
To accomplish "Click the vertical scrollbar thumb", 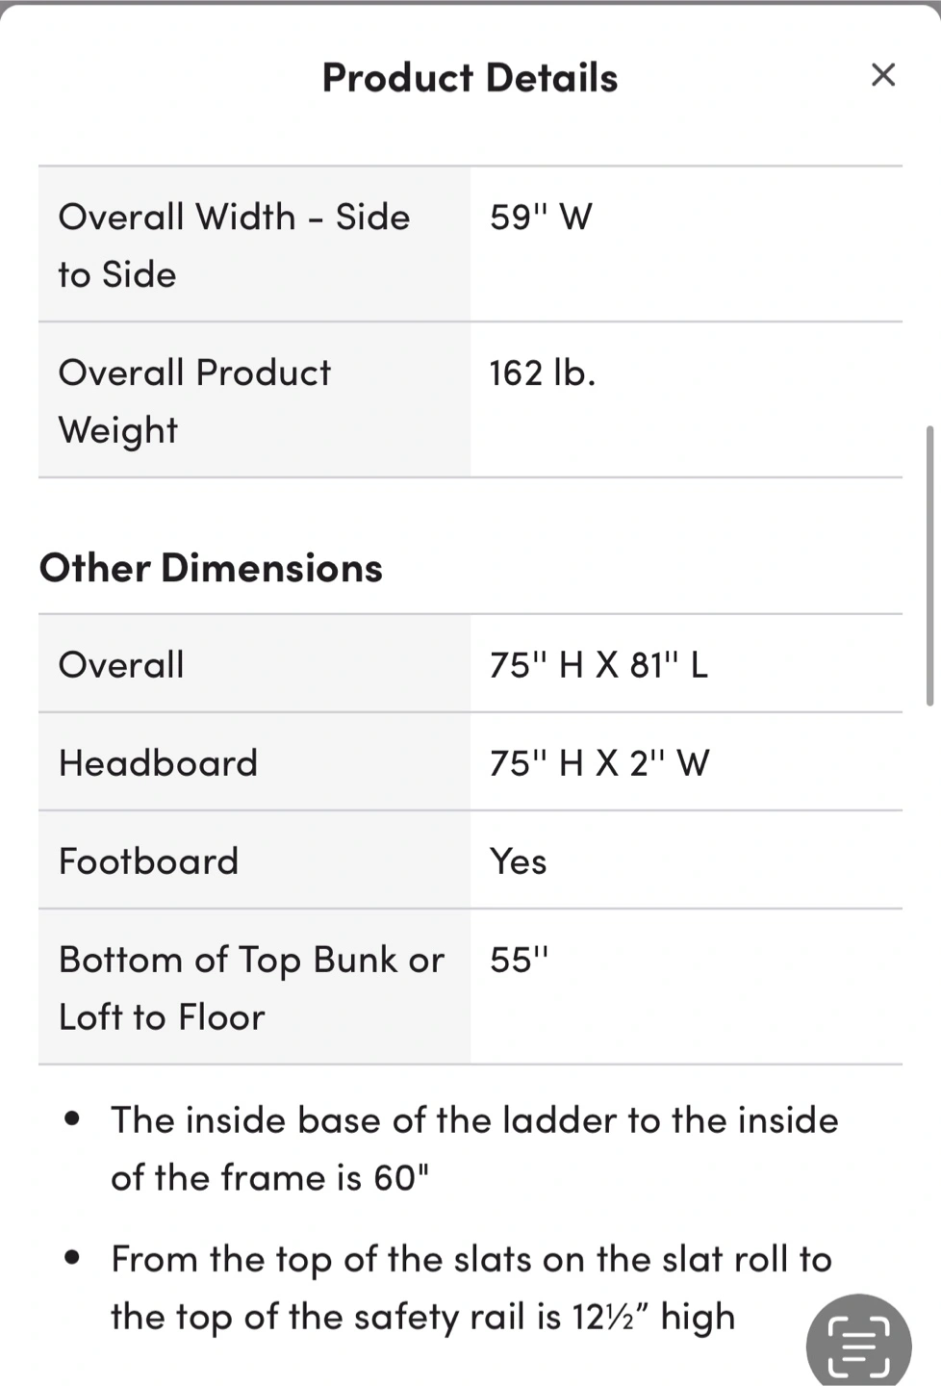I will 929,565.
